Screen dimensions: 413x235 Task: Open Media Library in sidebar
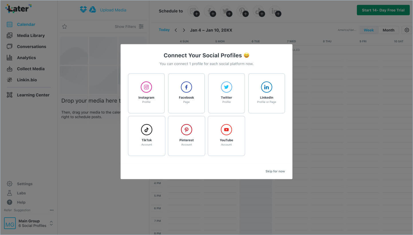point(31,35)
